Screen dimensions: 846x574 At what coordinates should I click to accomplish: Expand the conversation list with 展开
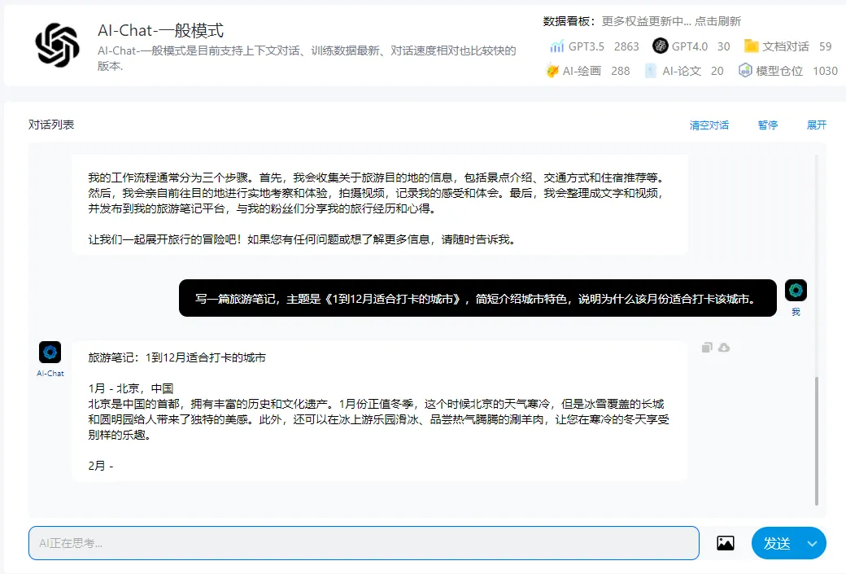[816, 125]
